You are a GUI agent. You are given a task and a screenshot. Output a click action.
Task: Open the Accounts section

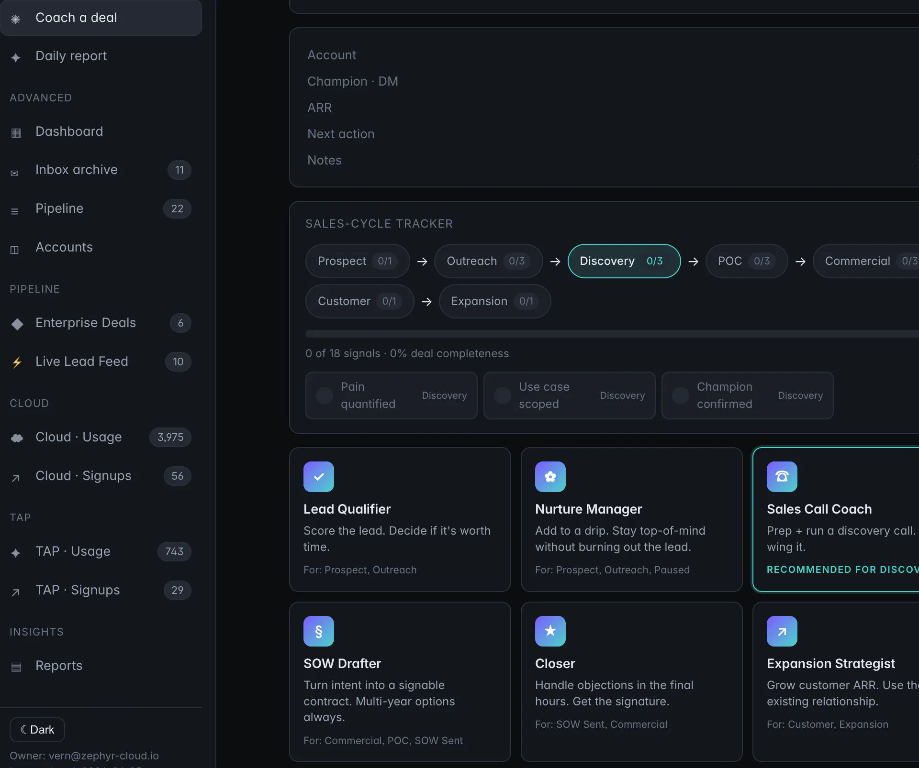(101, 247)
